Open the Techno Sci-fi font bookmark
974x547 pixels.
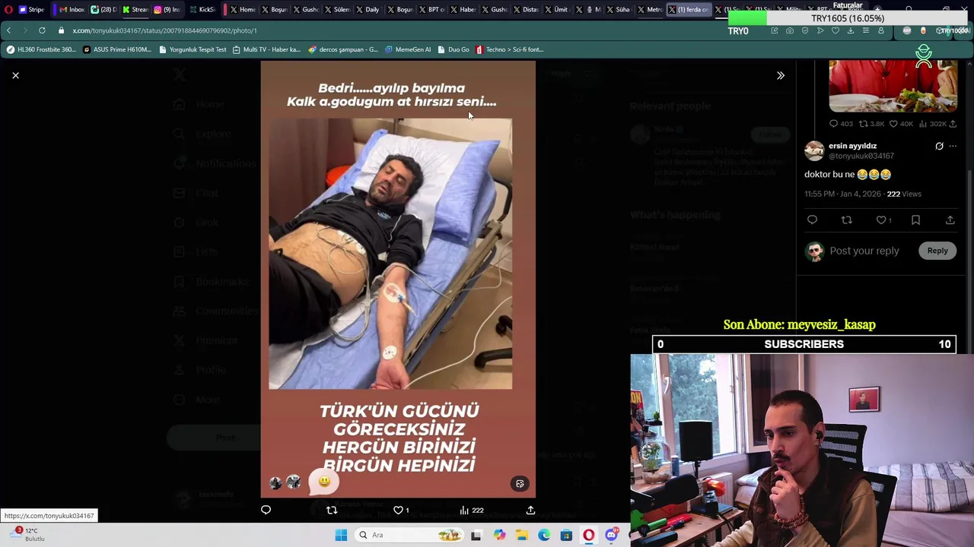(x=509, y=49)
